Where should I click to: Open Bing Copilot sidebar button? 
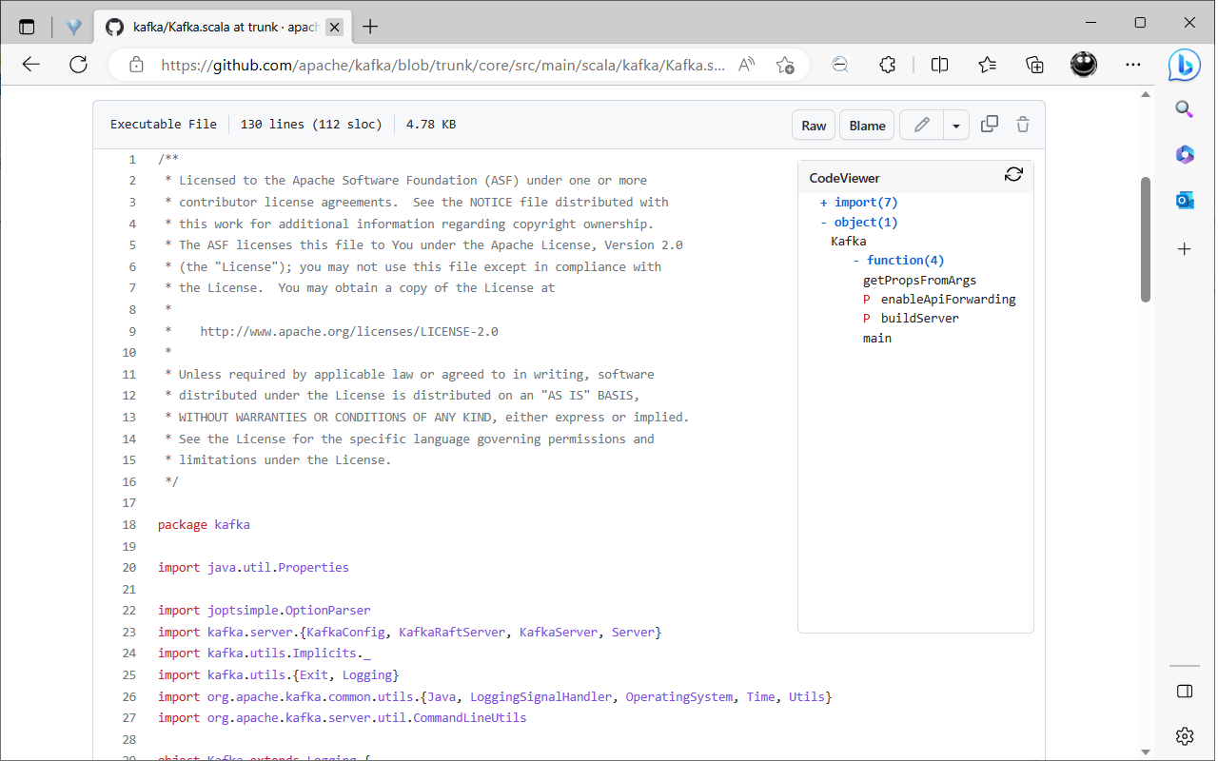tap(1185, 65)
